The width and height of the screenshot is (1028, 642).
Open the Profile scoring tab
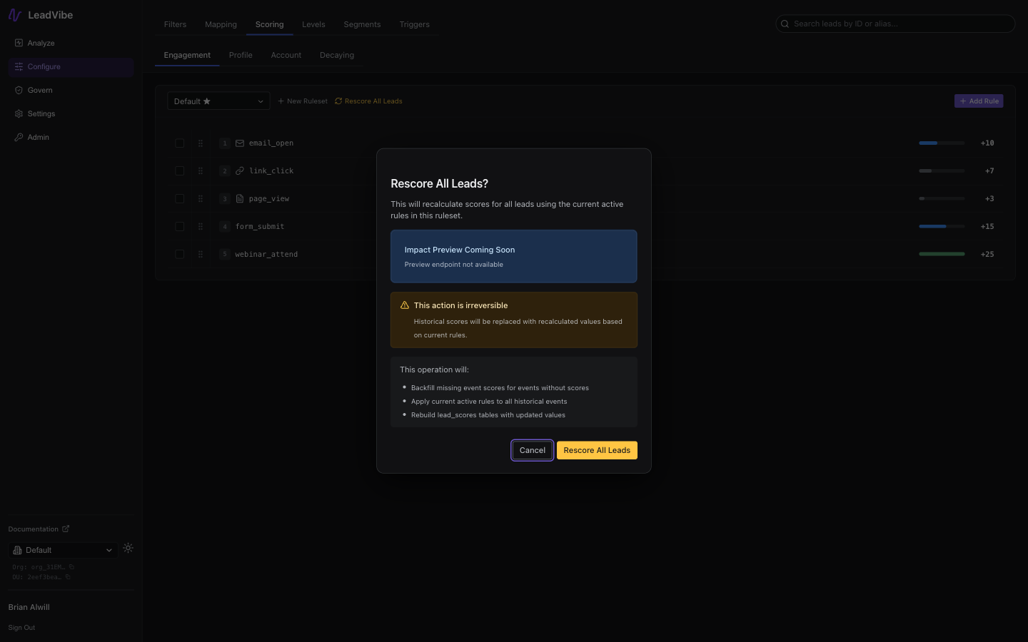[241, 55]
